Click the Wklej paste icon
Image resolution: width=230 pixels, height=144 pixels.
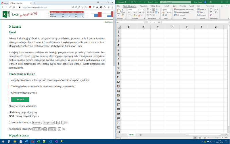(119, 11)
